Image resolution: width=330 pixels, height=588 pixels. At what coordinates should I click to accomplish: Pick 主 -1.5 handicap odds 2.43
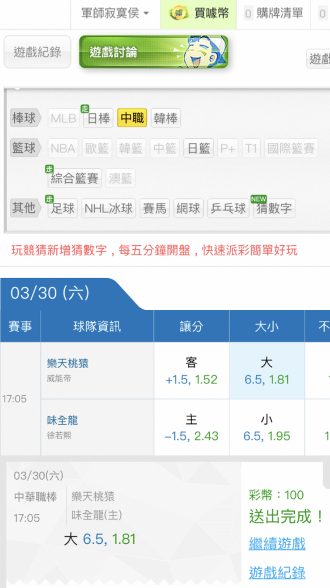(191, 427)
